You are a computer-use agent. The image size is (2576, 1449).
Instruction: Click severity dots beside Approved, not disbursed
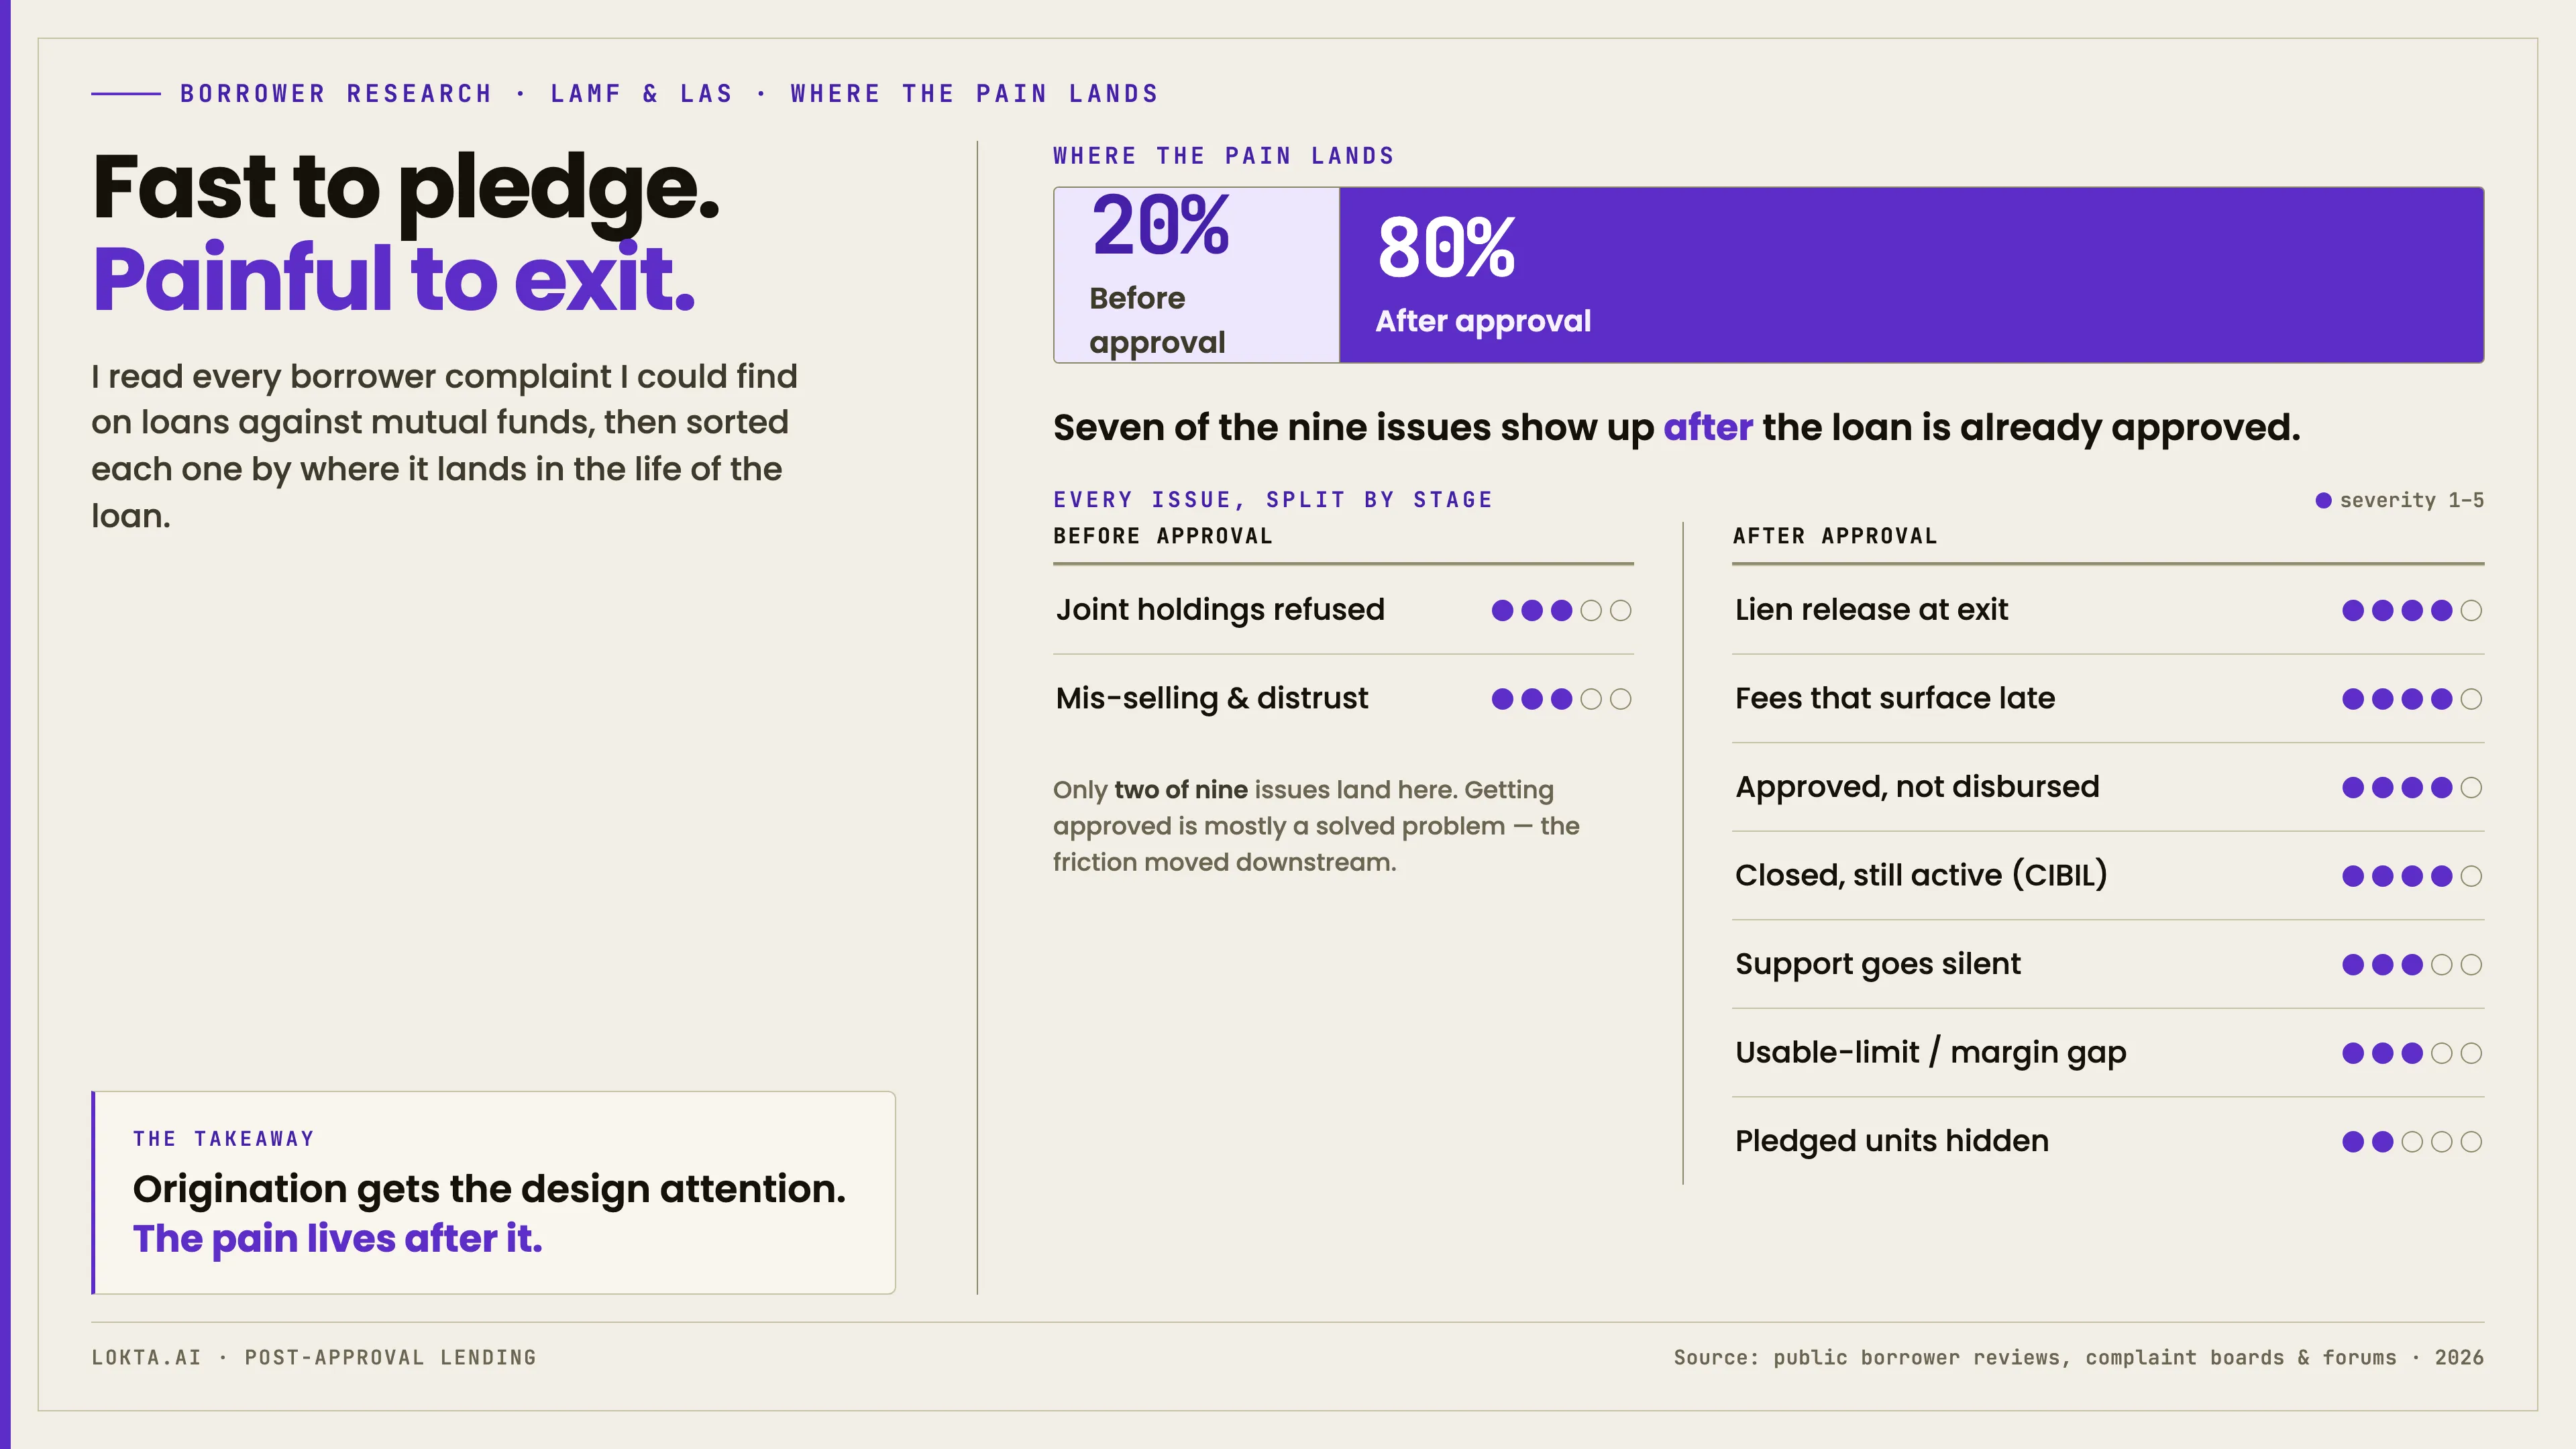[x=2412, y=788]
